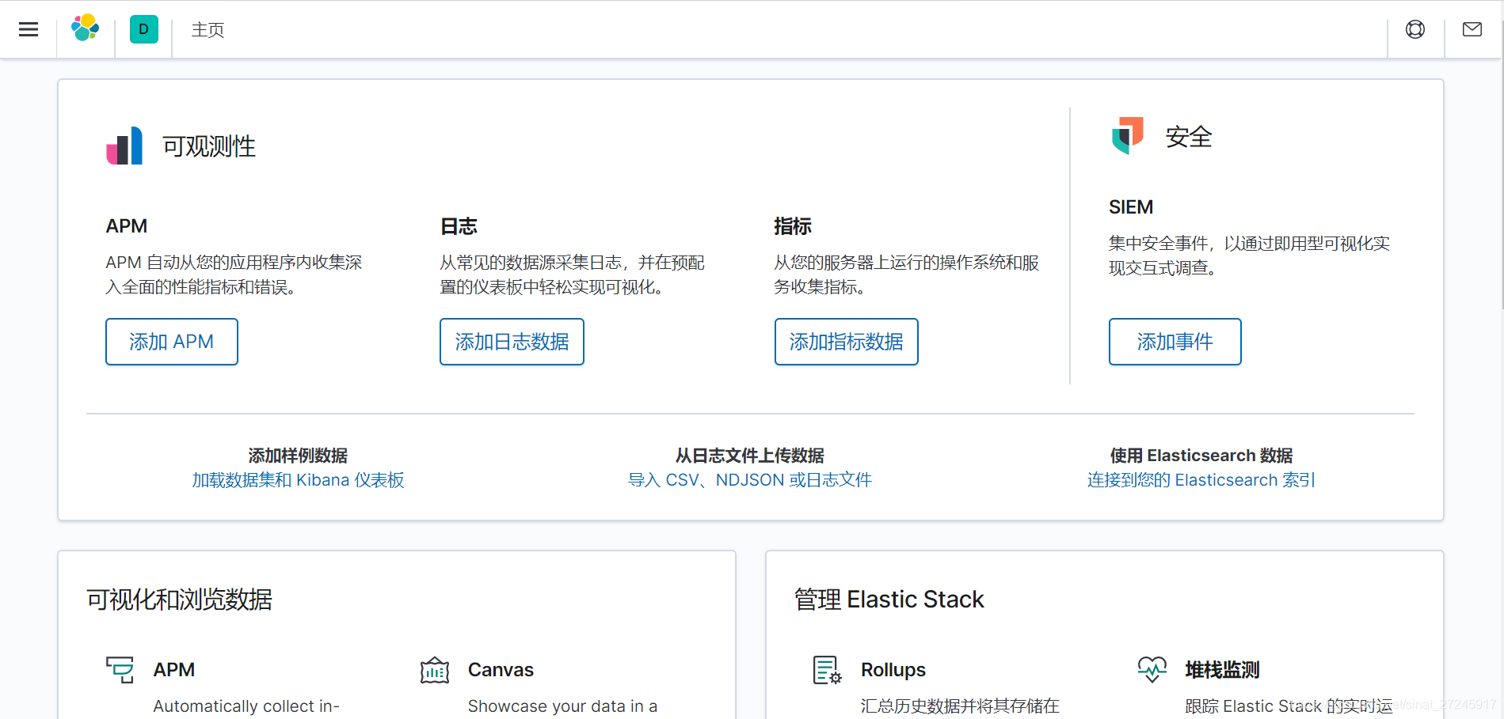This screenshot has width=1504, height=719.
Task: Open the 加载数据集和 Kibana 仪表板 link
Action: (x=298, y=480)
